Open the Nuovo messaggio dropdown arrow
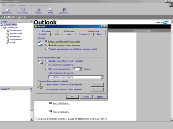Viewport: 173px width, 129px height. pyautogui.click(x=15, y=11)
